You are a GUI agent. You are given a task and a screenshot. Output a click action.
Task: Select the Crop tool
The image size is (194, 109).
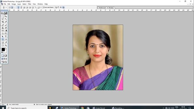pos(3,22)
